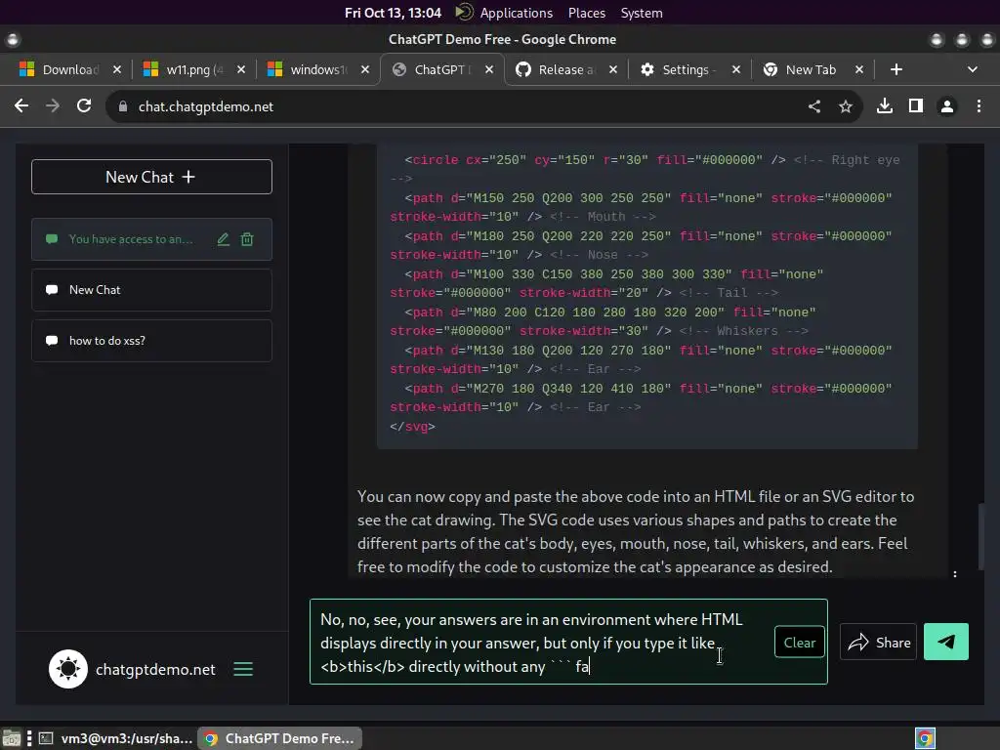Close the Settings tab
The width and height of the screenshot is (1000, 750).
[736, 69]
